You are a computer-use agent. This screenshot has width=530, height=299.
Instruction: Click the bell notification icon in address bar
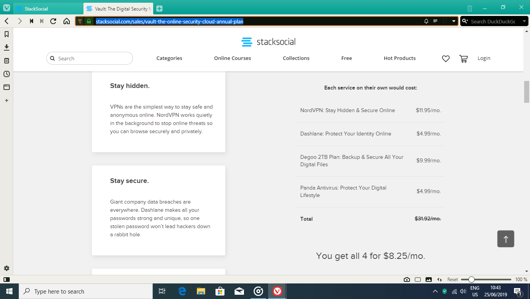[426, 21]
